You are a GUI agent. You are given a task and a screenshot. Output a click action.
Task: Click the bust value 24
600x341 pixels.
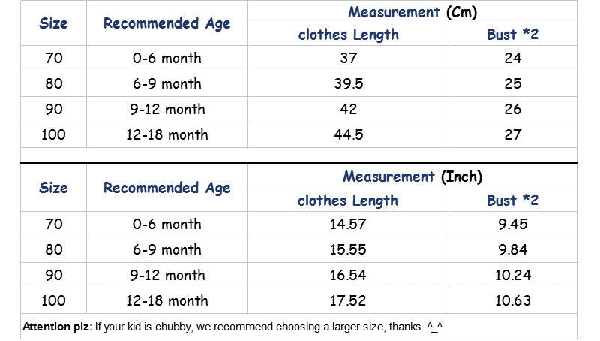(x=513, y=59)
